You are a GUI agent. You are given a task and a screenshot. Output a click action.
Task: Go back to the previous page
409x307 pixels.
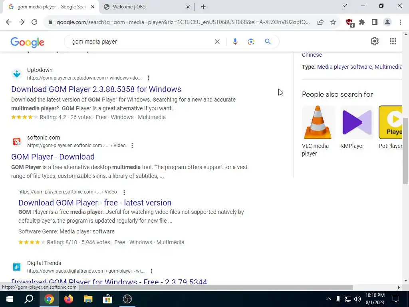(9, 22)
